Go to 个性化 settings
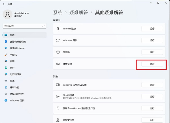The image size is (170, 123). pyautogui.click(x=13, y=55)
